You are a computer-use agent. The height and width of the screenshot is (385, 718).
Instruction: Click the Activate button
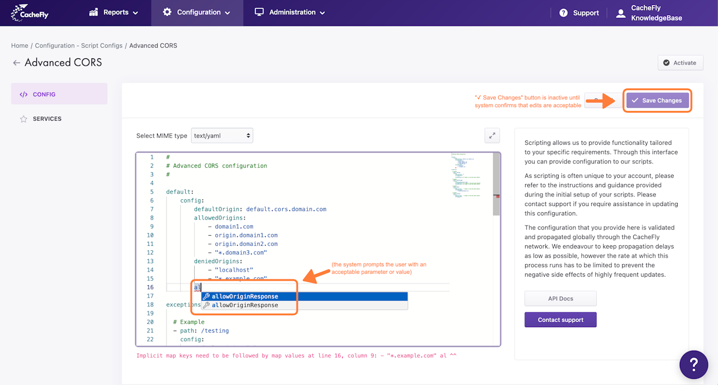[x=680, y=63]
